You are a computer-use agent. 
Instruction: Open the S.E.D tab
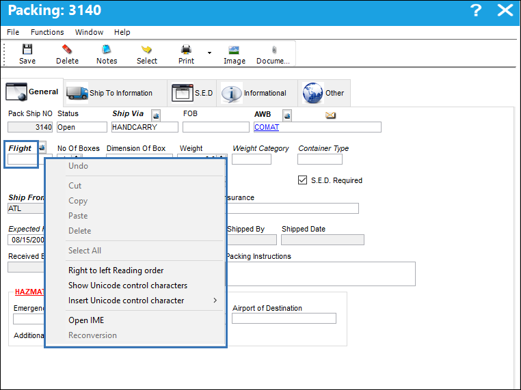192,93
